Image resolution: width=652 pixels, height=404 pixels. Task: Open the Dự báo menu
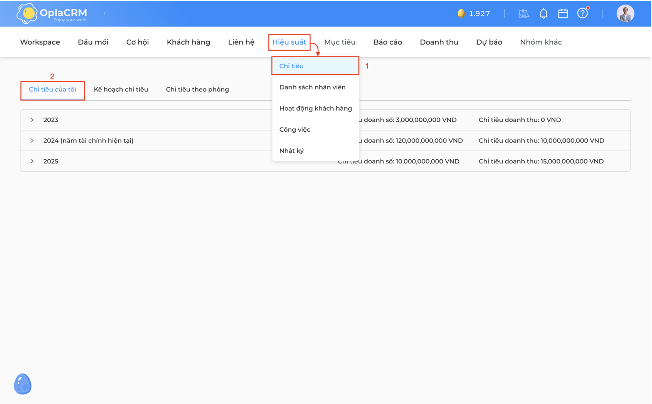489,42
